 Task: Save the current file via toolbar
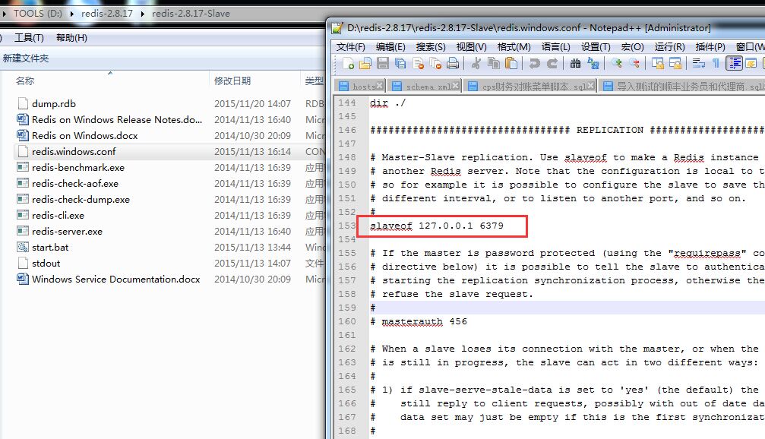(383, 63)
